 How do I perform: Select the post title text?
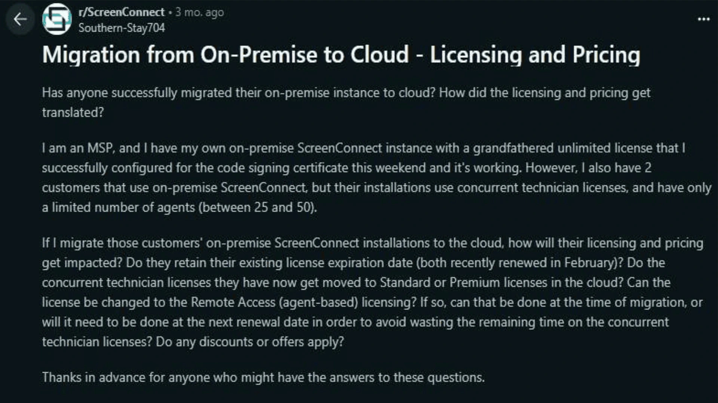(341, 54)
